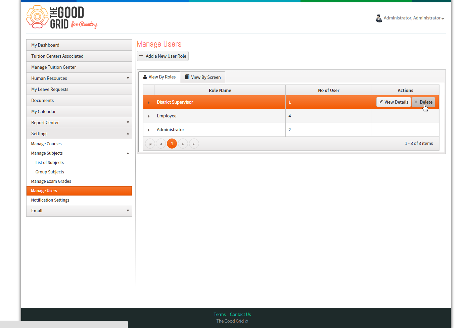Select the View By Roles tab

pyautogui.click(x=159, y=77)
